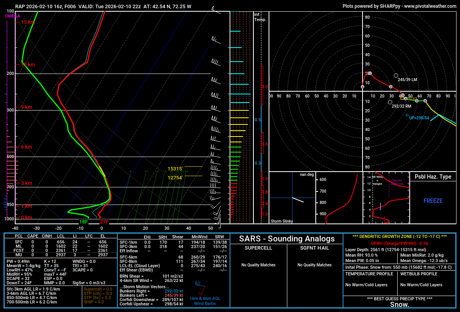Click the Inf. Temp. column header
The height and width of the screenshot is (312, 460).
tap(260, 17)
